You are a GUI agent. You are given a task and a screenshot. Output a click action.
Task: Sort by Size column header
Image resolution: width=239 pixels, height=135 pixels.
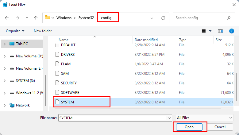tap(219, 40)
